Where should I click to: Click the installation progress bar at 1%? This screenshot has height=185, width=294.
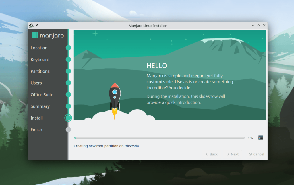click(159, 137)
